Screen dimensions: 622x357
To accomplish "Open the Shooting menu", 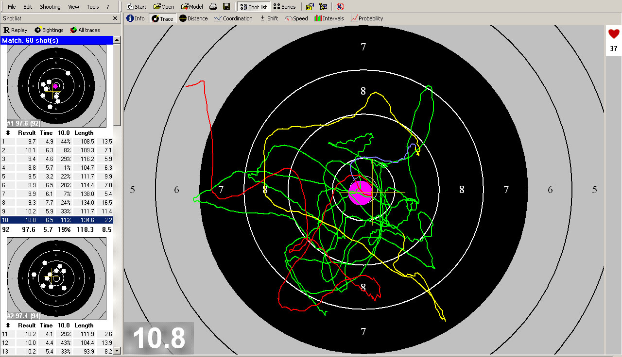I will [50, 7].
